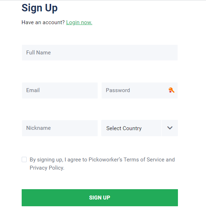
Task: Click the 'Have an account?' text
Action: tap(43, 22)
